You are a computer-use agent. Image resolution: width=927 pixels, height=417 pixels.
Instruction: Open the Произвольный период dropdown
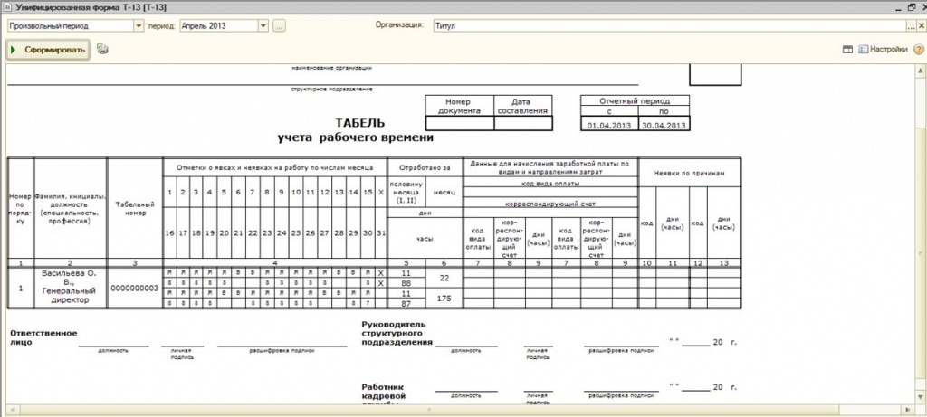pyautogui.click(x=139, y=26)
